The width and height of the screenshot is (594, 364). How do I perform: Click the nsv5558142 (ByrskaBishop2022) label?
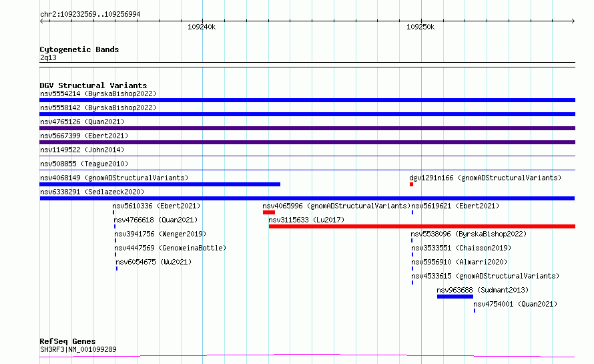(98, 108)
